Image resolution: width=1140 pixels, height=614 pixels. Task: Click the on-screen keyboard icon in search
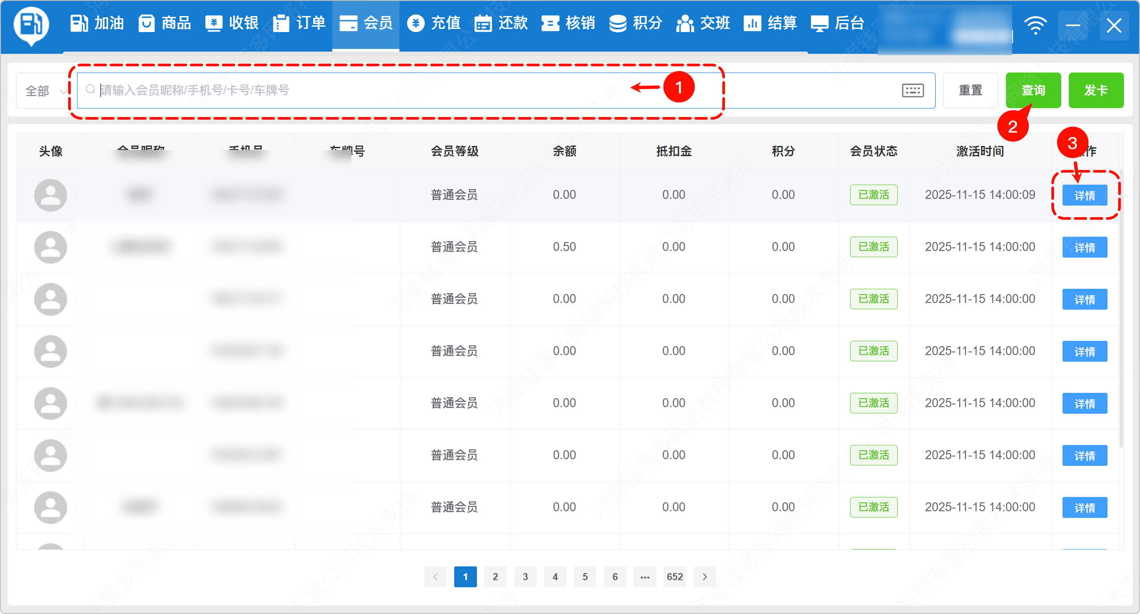point(912,90)
